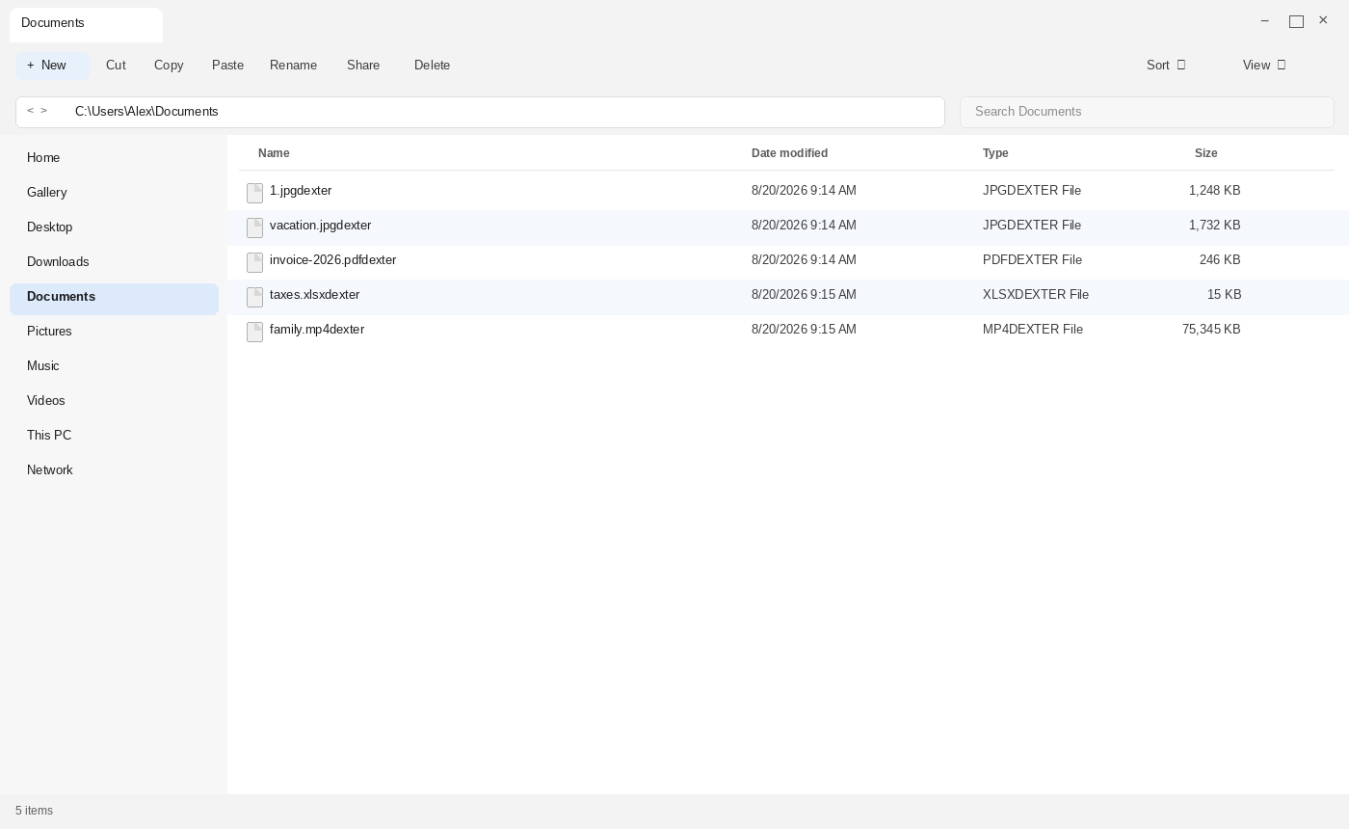
Task: Click the 1,248 KB size cell
Action: pos(1214,191)
